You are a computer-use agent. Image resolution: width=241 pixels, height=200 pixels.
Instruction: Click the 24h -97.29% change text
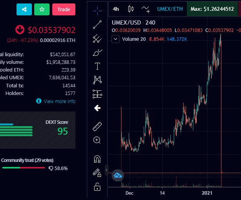[x=23, y=40]
